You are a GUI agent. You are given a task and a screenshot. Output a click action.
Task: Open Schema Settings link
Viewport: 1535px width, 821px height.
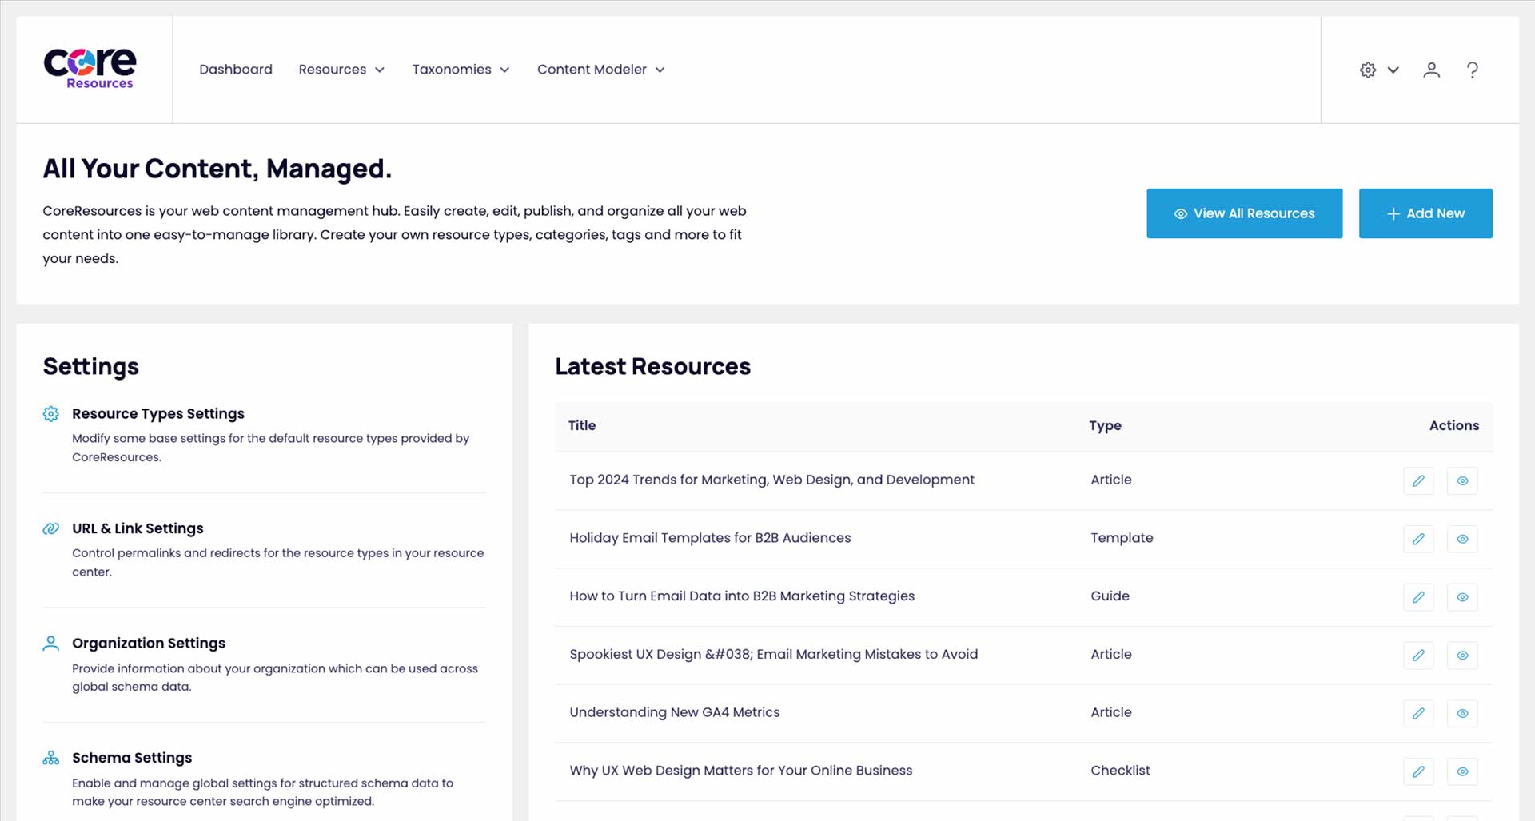(132, 758)
